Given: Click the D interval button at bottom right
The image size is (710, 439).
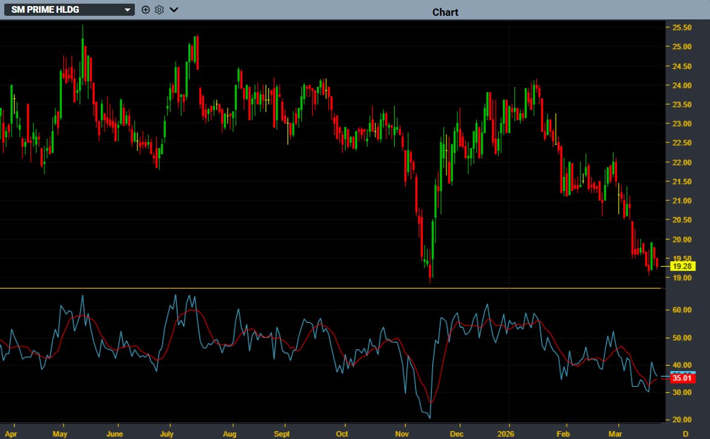Looking at the screenshot, I should 686,434.
